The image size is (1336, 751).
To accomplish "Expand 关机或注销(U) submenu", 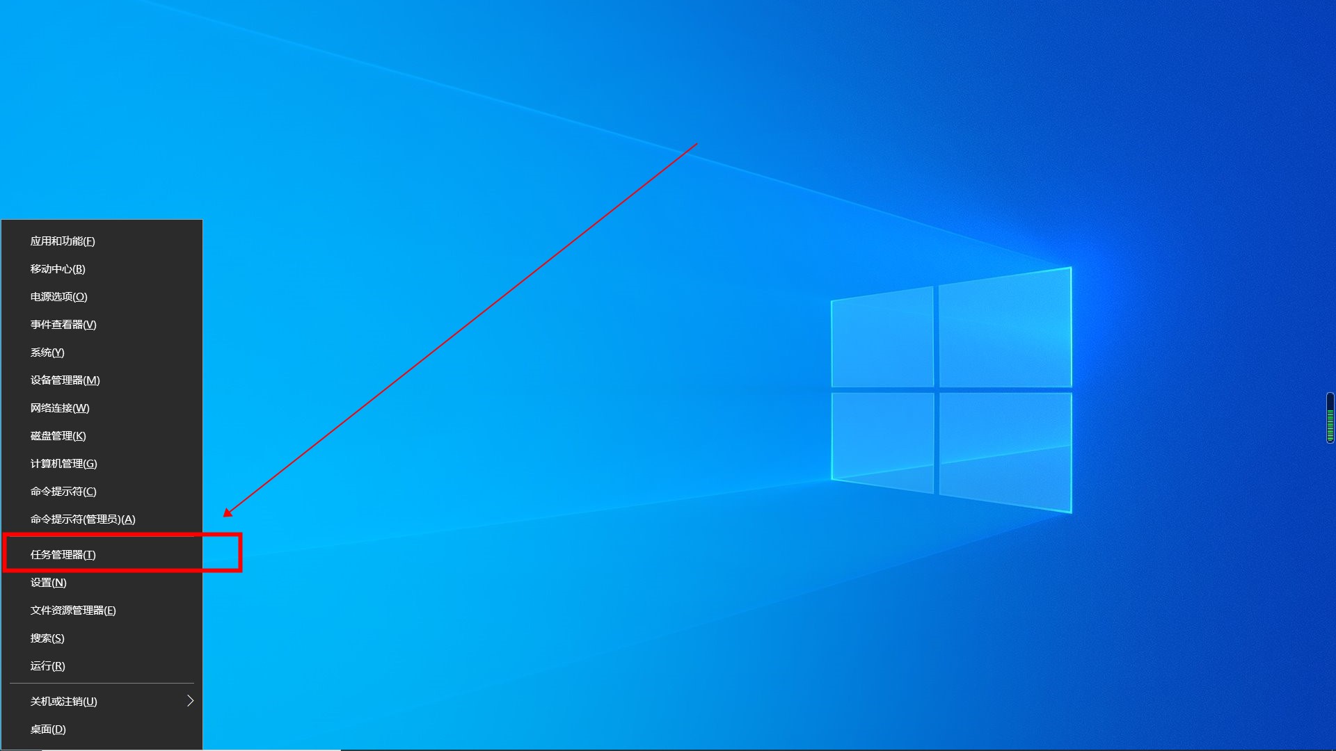I will click(x=63, y=702).
